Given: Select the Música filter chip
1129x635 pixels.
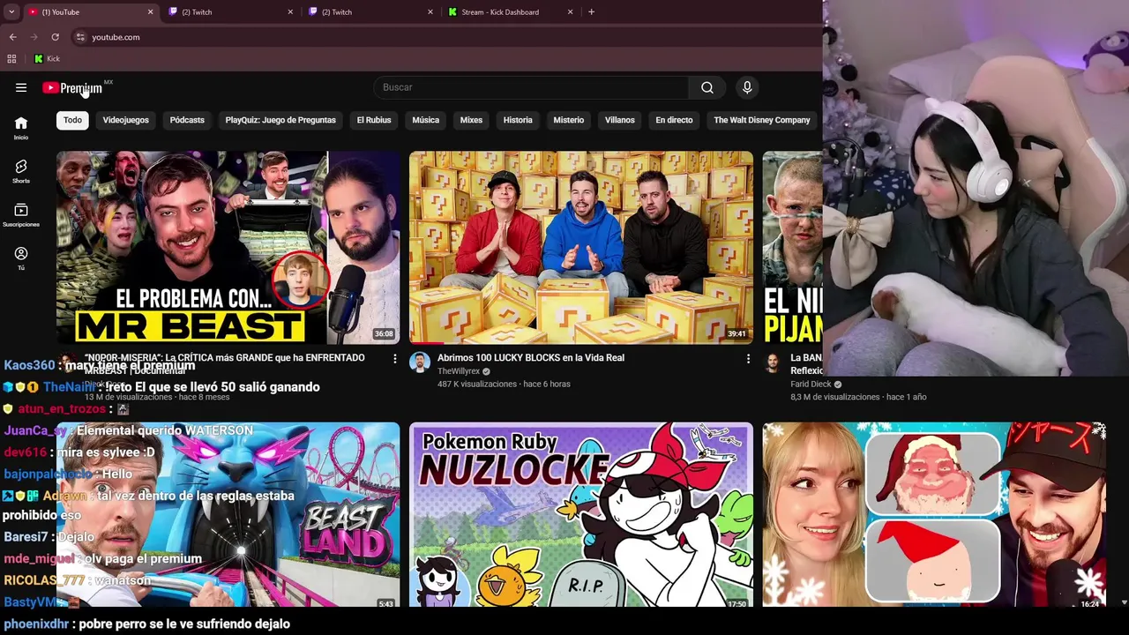Looking at the screenshot, I should pos(425,120).
